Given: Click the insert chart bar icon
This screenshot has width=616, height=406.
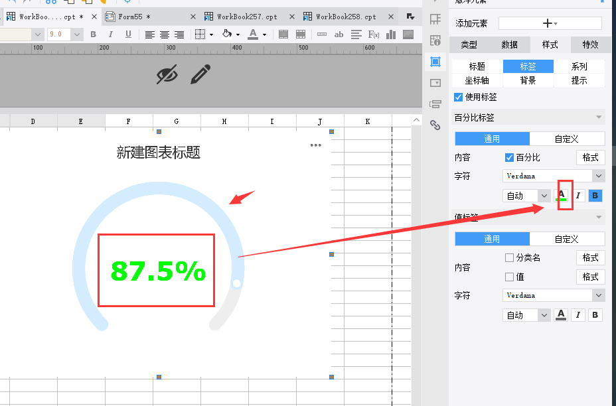Looking at the screenshot, I should tap(391, 34).
